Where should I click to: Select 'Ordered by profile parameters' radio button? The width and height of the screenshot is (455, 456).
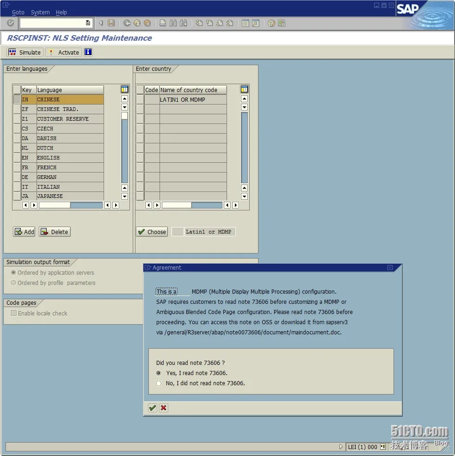pos(13,283)
